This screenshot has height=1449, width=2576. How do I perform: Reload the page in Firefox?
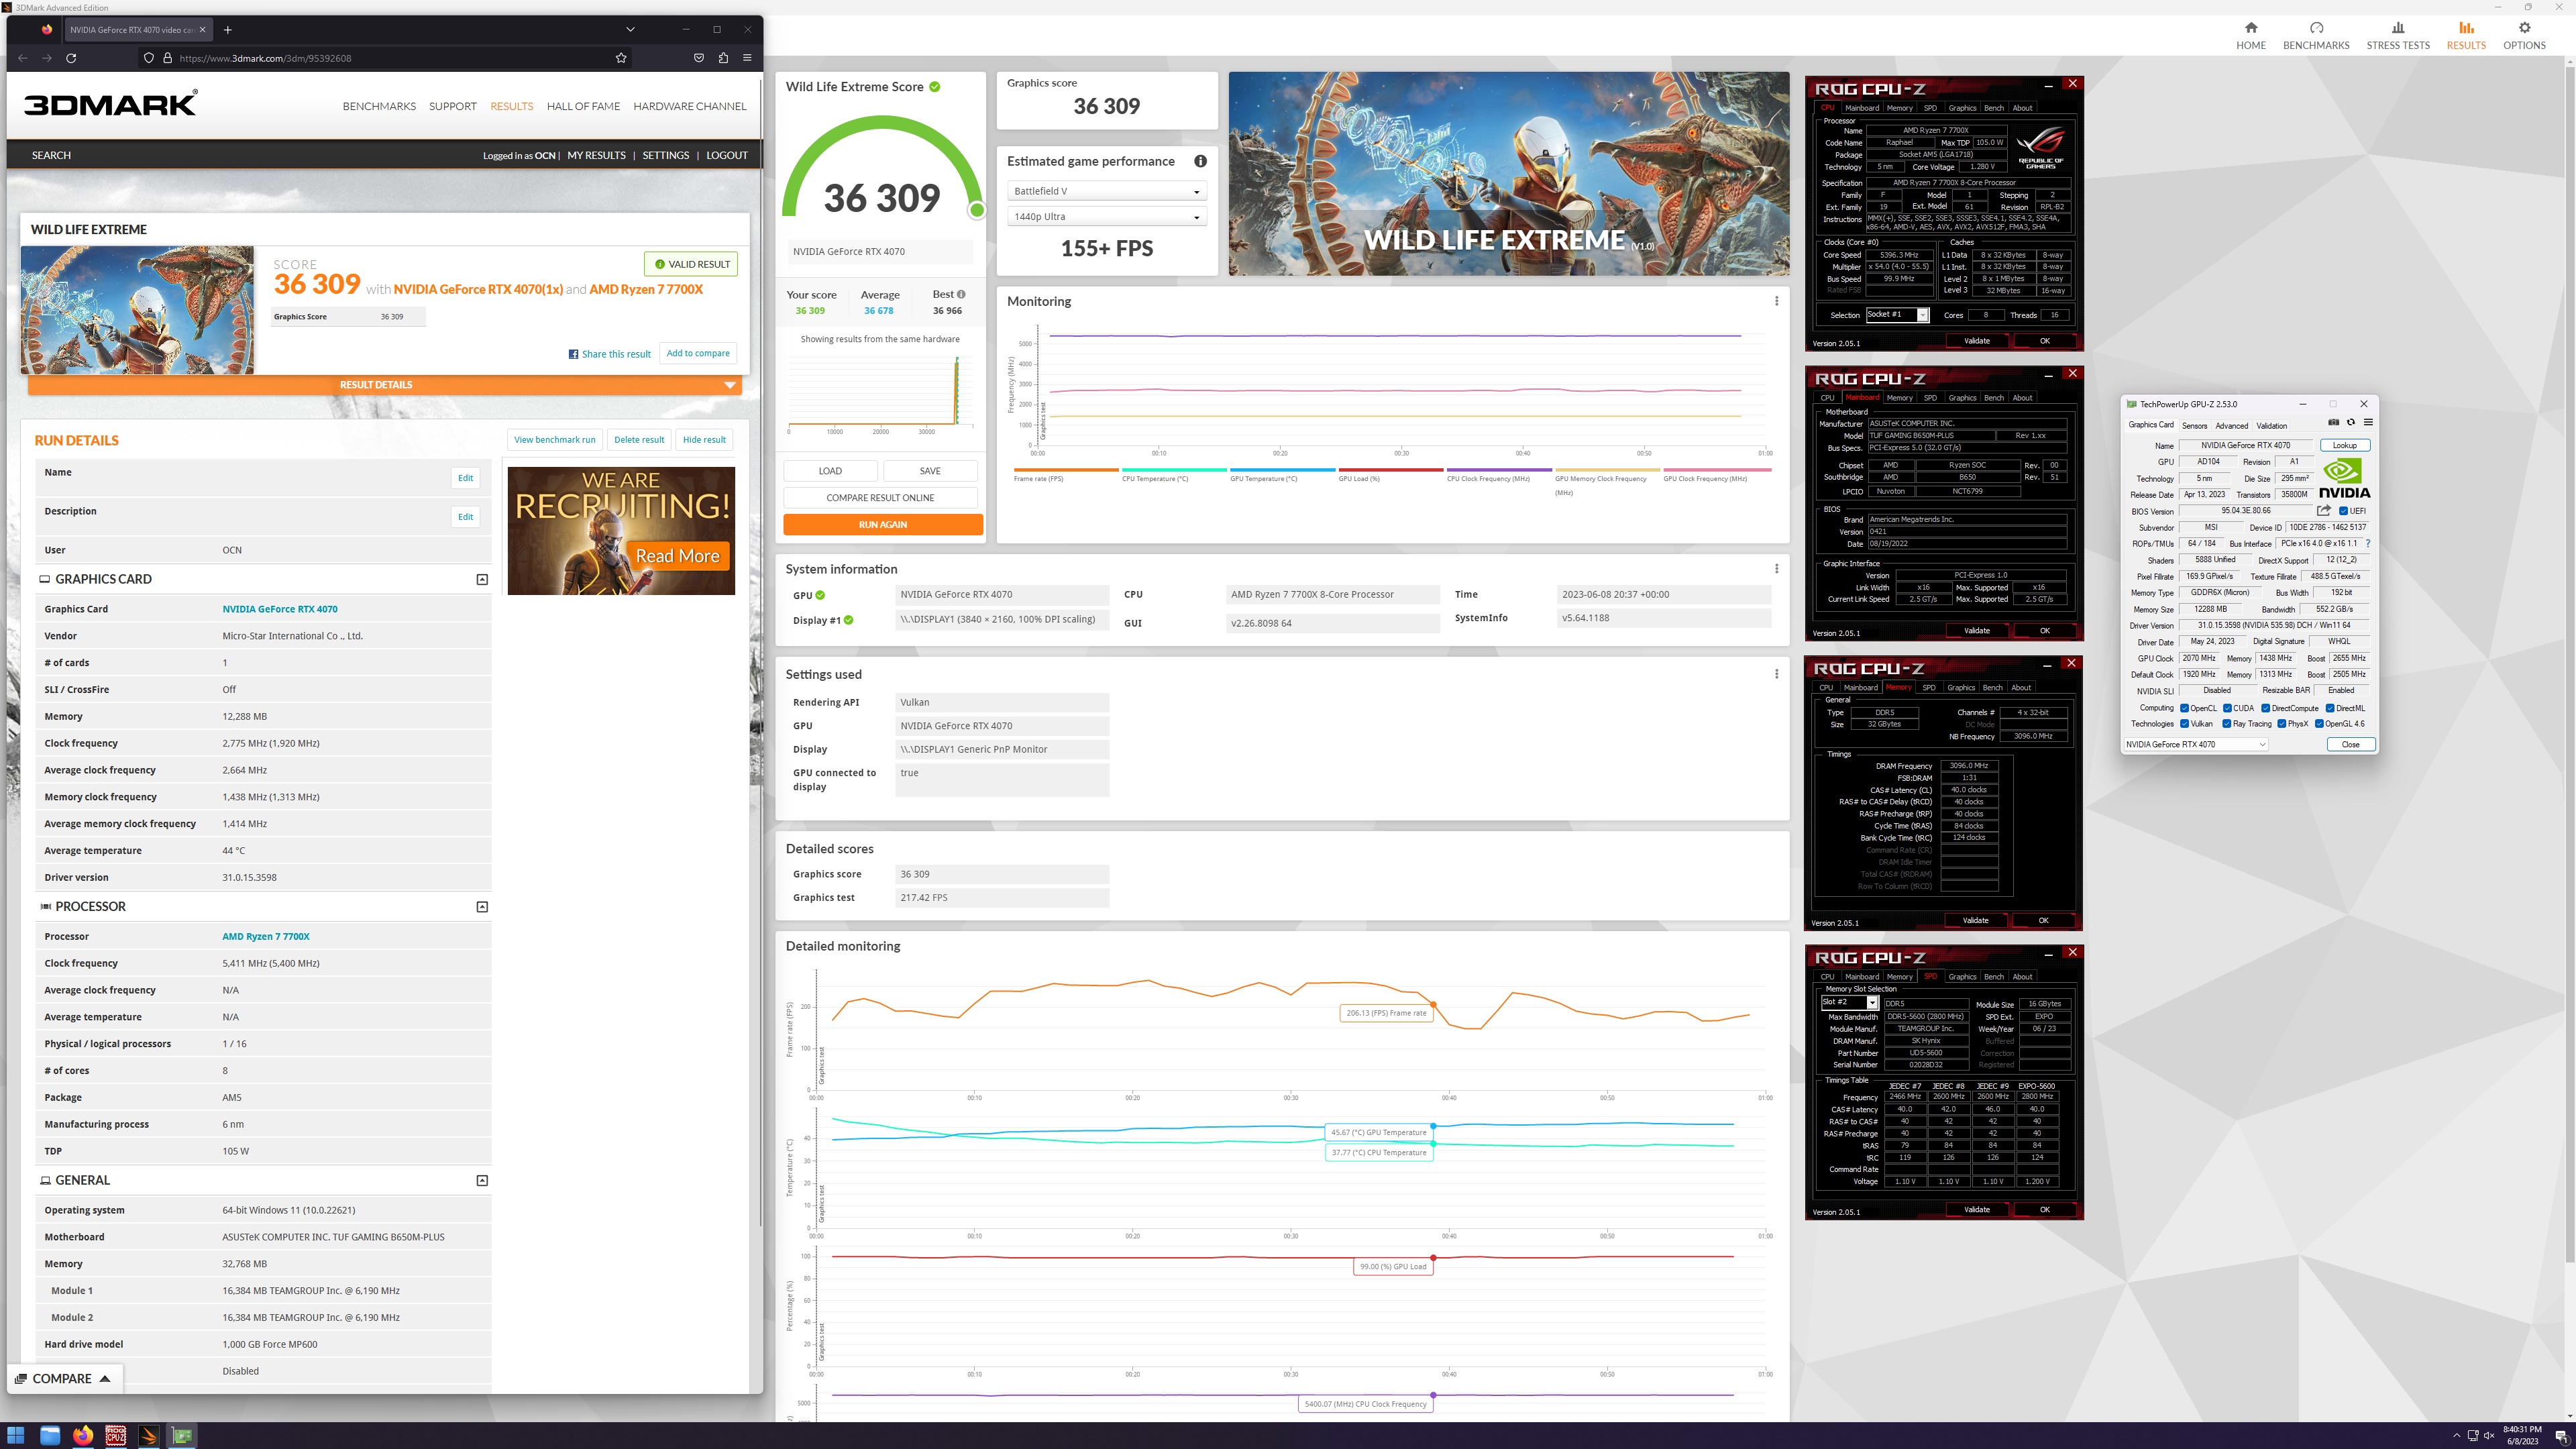pos(71,58)
